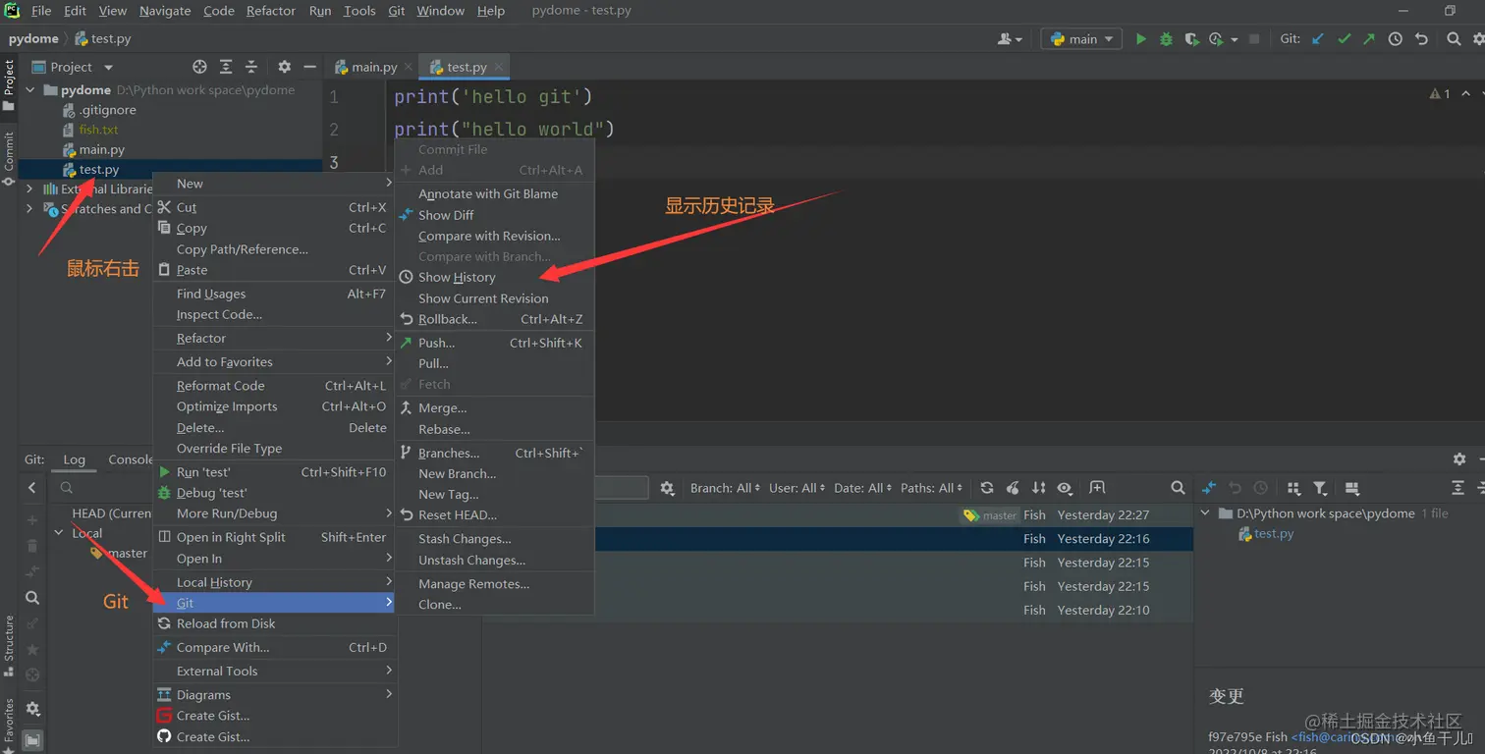Viewport: 1485px width, 754px height.
Task: Open Branch: All filter dropdown
Action: coord(725,488)
